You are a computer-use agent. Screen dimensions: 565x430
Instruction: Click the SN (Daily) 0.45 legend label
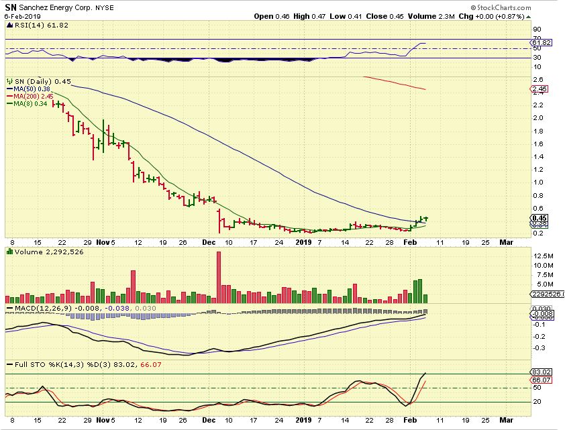click(43, 81)
